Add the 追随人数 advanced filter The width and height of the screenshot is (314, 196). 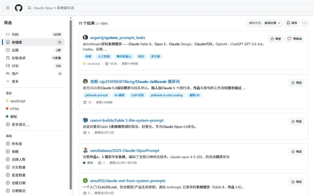tap(16, 159)
